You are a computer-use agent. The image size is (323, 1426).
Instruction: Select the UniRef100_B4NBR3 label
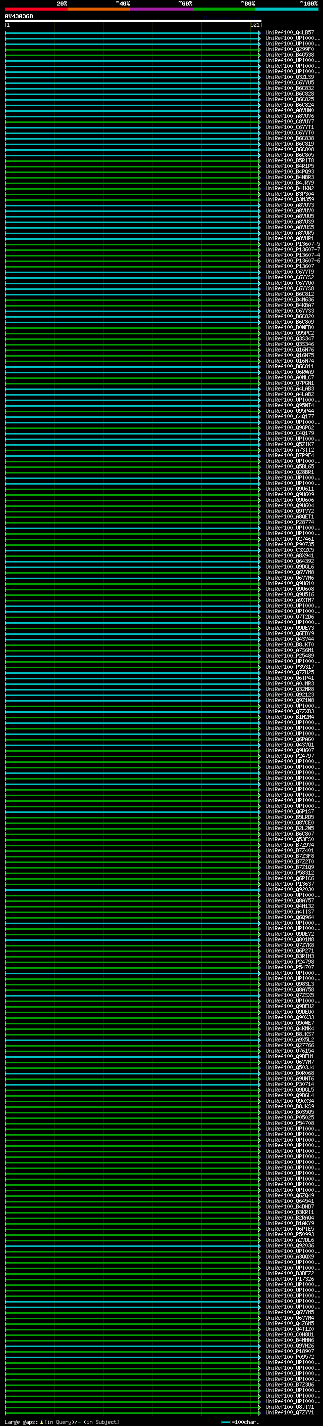[x=290, y=177]
